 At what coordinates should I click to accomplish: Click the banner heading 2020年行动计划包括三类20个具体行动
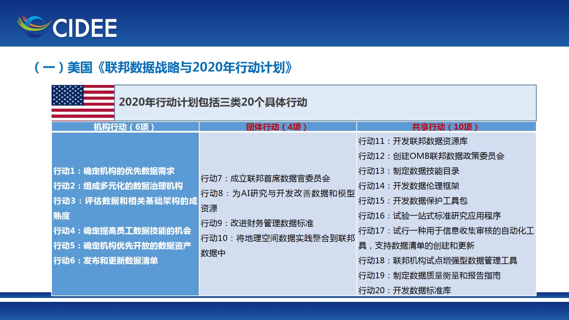coord(213,102)
